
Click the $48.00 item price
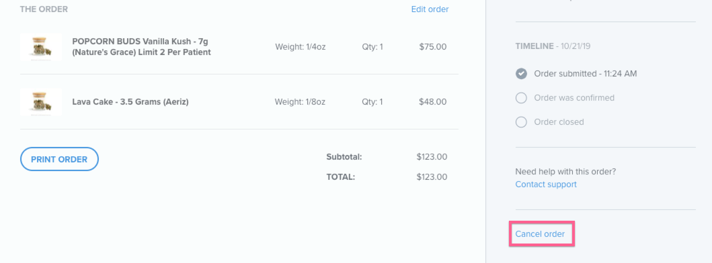433,101
